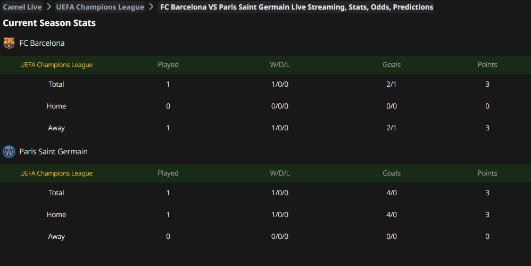Open the FC Barcelona team name link
The image size is (531, 266).
tap(42, 43)
